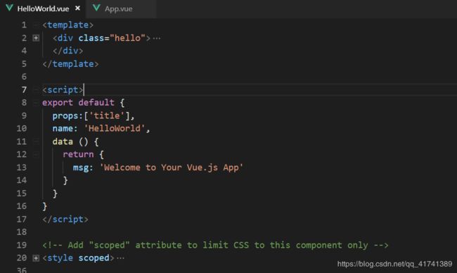Screen dimensions: 457x273
Task: Click the ellipsis after div class hello
Action: pos(157,38)
